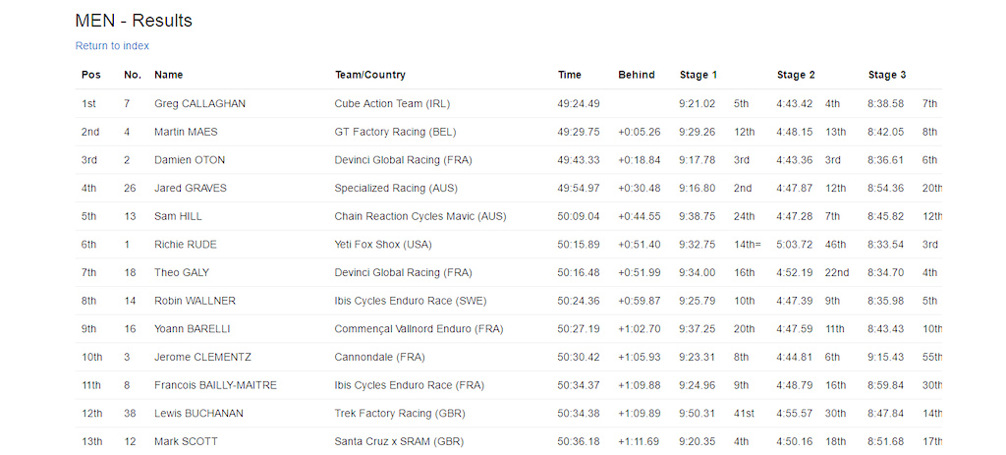
Task: Select the Cube Action Team (IRL) cell
Action: tap(393, 104)
